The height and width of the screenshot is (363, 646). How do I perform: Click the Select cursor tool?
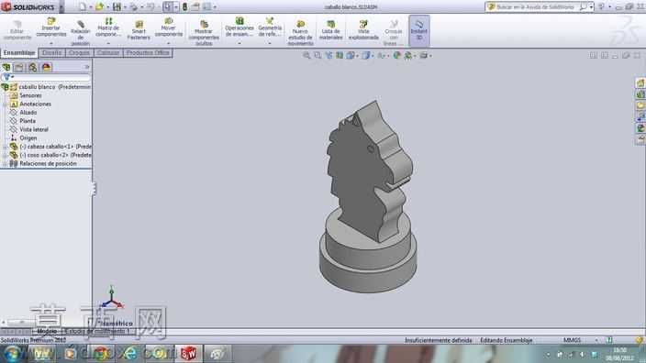[167, 7]
